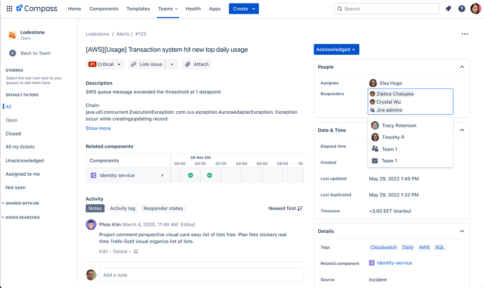Screen dimensions: 484x288
Task: Click the Daily tag
Action: click(408, 247)
